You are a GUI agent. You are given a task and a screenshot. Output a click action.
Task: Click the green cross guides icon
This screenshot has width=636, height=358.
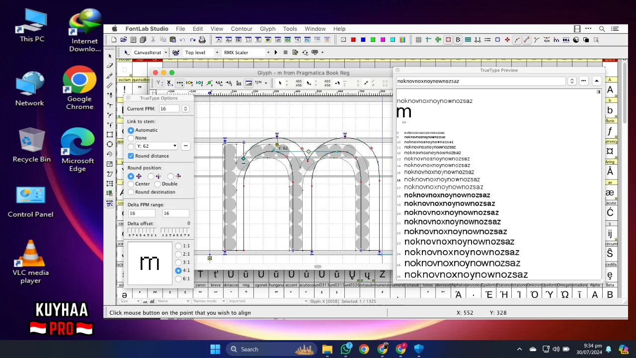point(438,40)
